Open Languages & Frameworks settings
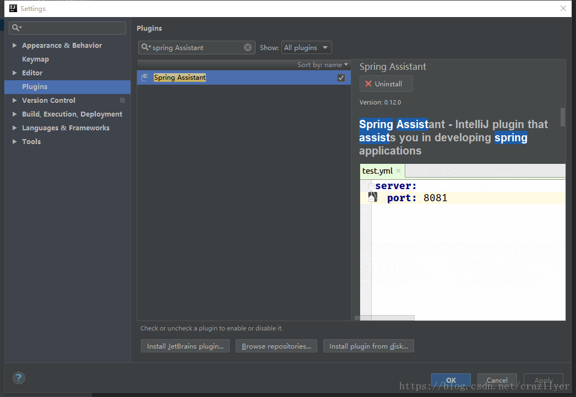 [x=66, y=128]
